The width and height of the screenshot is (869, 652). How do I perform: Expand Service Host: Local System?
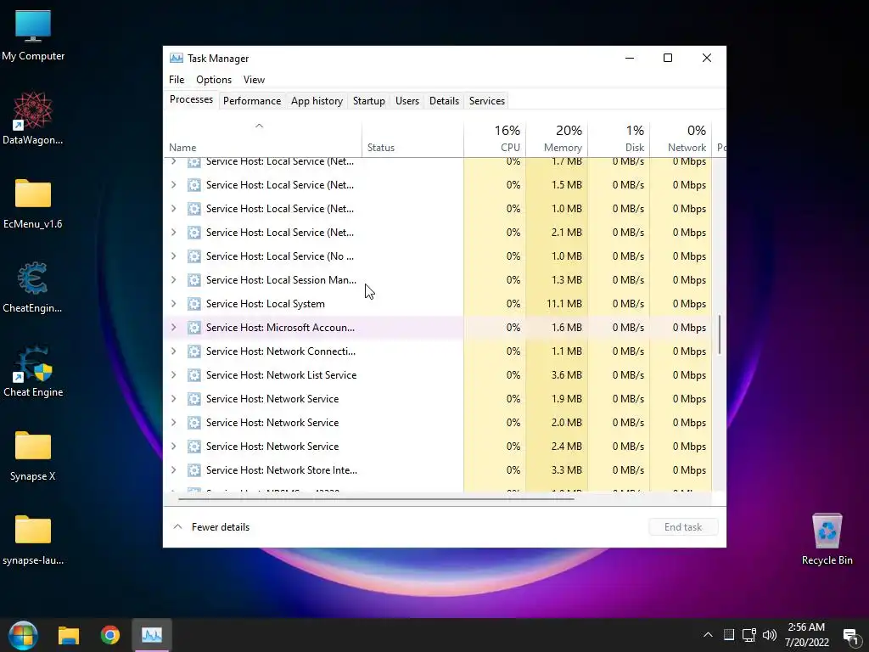[x=173, y=304]
